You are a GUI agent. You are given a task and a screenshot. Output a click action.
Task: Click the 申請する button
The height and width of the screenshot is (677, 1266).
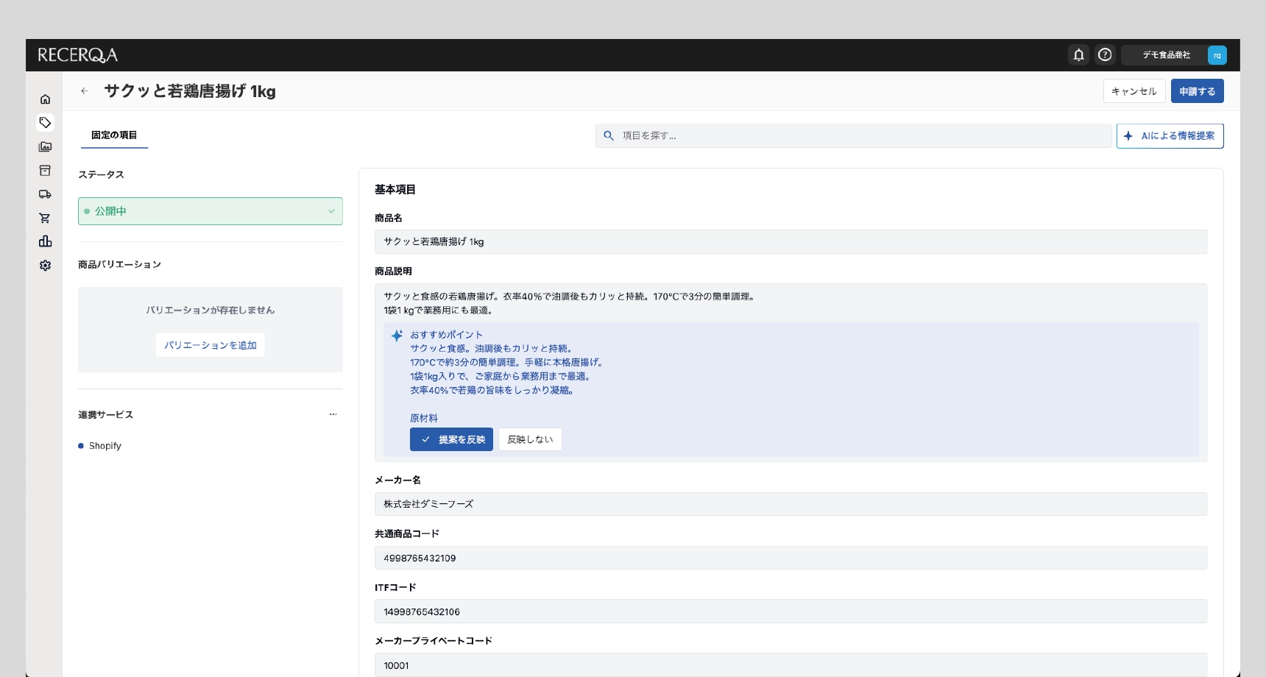click(1197, 91)
